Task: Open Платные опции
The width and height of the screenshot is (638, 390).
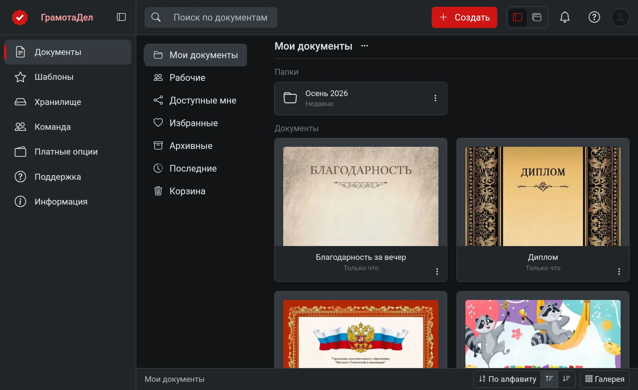Action: click(x=68, y=152)
